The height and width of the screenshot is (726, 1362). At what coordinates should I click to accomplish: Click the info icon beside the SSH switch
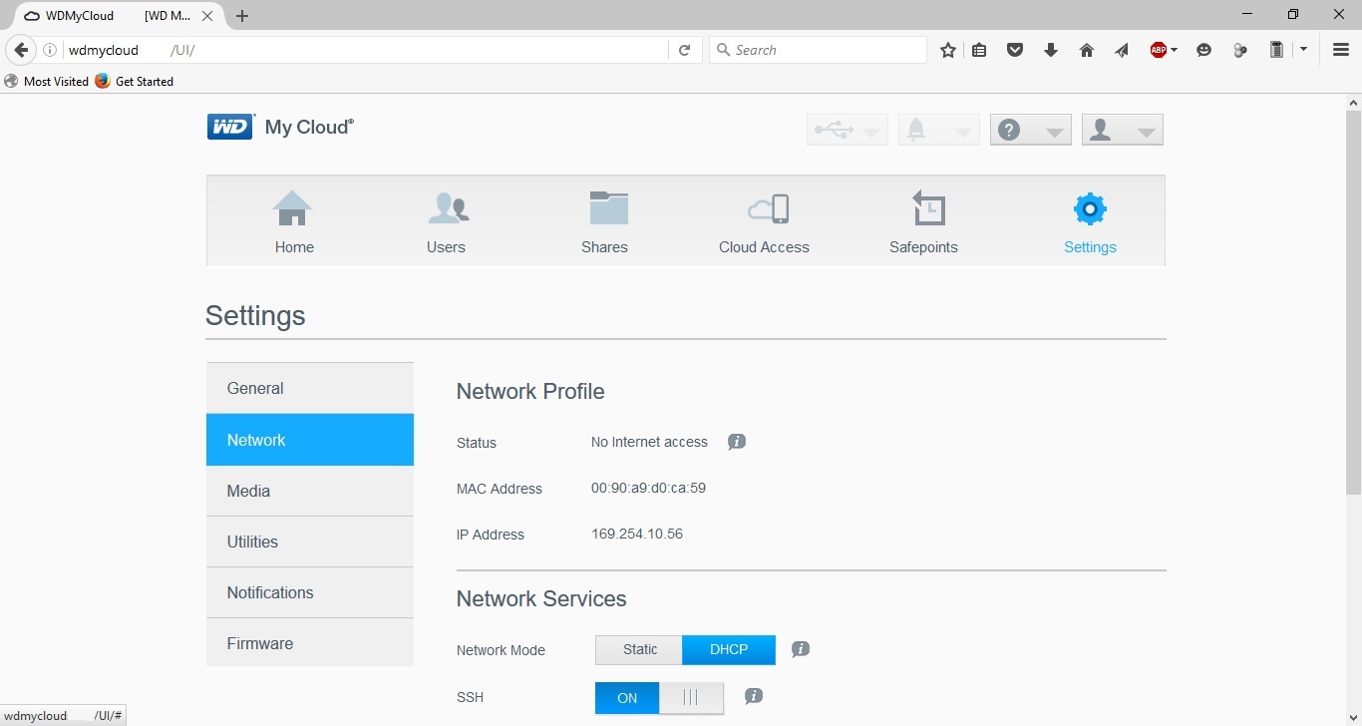(754, 696)
